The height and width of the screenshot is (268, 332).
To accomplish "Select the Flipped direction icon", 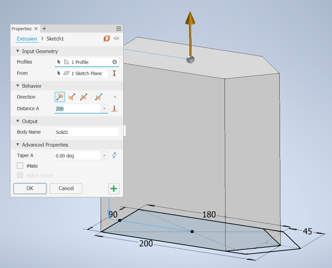I will click(x=72, y=97).
